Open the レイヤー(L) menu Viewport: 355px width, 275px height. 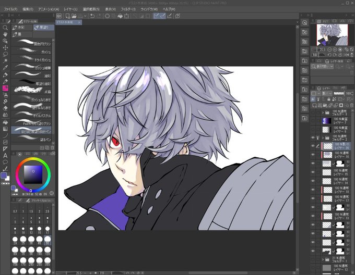[x=70, y=9]
